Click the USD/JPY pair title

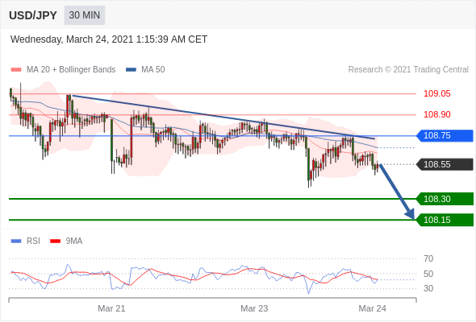33,15
